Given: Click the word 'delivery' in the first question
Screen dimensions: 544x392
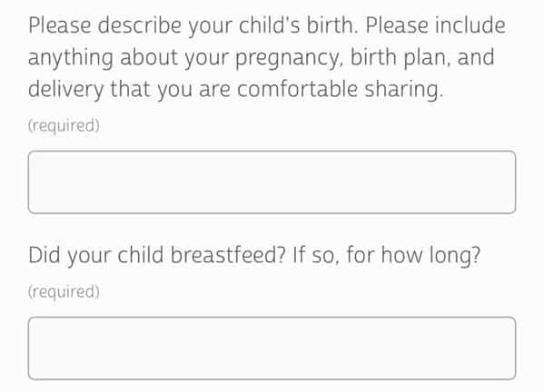Looking at the screenshot, I should (66, 90).
